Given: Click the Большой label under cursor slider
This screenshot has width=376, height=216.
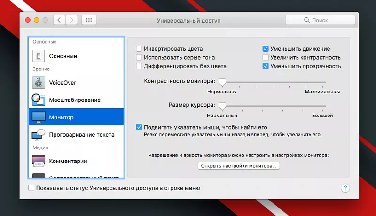Looking at the screenshot, I should click(x=322, y=116).
